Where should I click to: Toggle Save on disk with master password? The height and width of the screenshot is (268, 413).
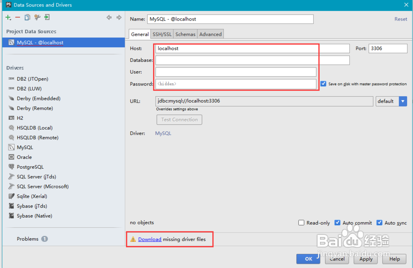(x=323, y=84)
